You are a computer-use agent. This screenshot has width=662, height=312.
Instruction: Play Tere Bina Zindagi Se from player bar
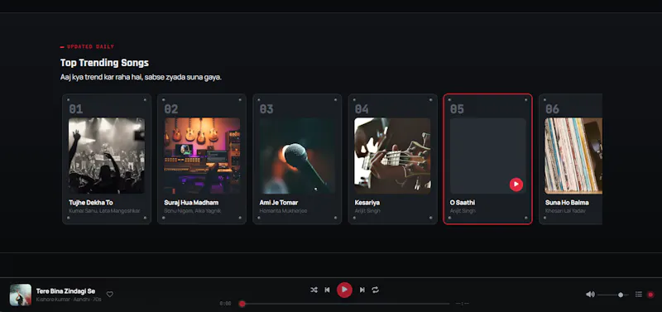click(x=344, y=290)
